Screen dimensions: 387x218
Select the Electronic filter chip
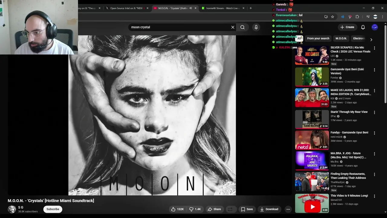click(x=359, y=38)
